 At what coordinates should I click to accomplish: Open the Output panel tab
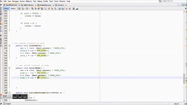7,104
